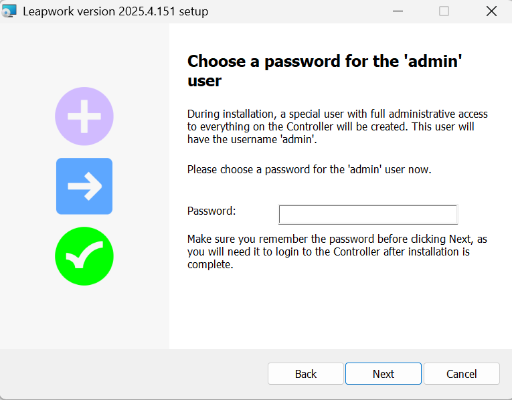Click the disabled maximize window button
Viewport: 512px width, 400px height.
point(444,11)
